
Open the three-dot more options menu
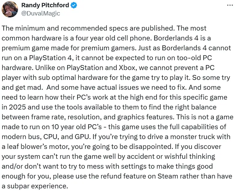click(x=230, y=5)
